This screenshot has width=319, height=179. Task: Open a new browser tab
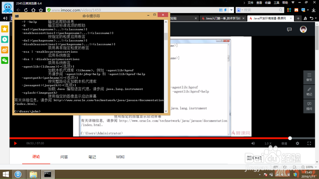pyautogui.click(x=298, y=18)
